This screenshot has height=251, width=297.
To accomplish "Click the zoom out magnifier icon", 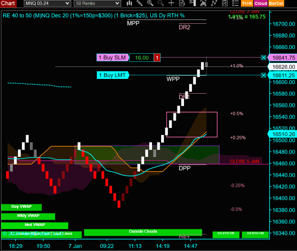I will [x=161, y=3].
